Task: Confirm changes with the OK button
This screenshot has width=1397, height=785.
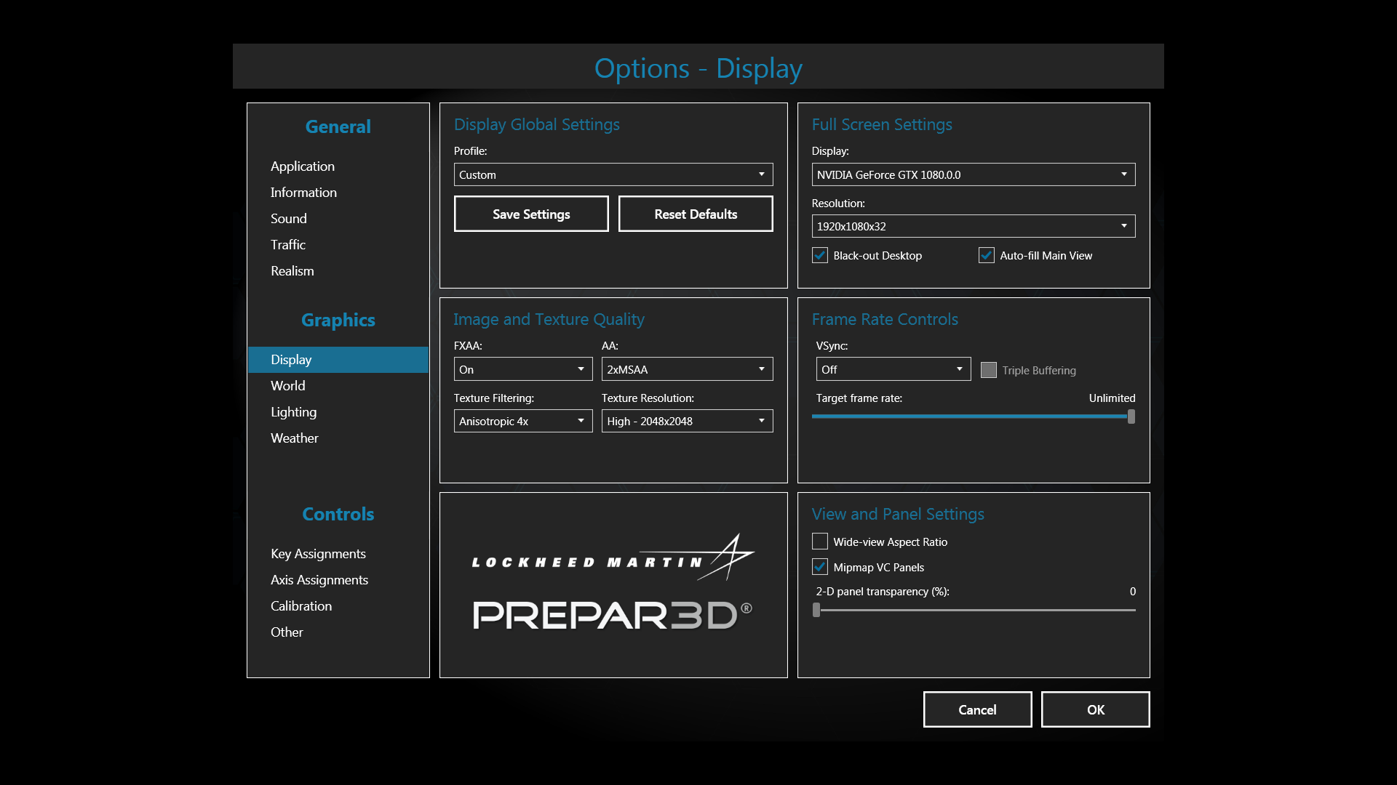Action: pos(1094,709)
